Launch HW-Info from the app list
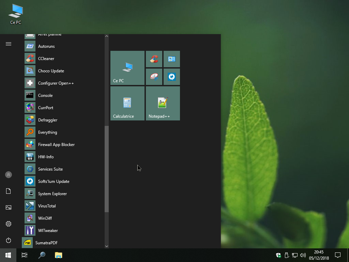The height and width of the screenshot is (262, 349). pyautogui.click(x=63, y=157)
